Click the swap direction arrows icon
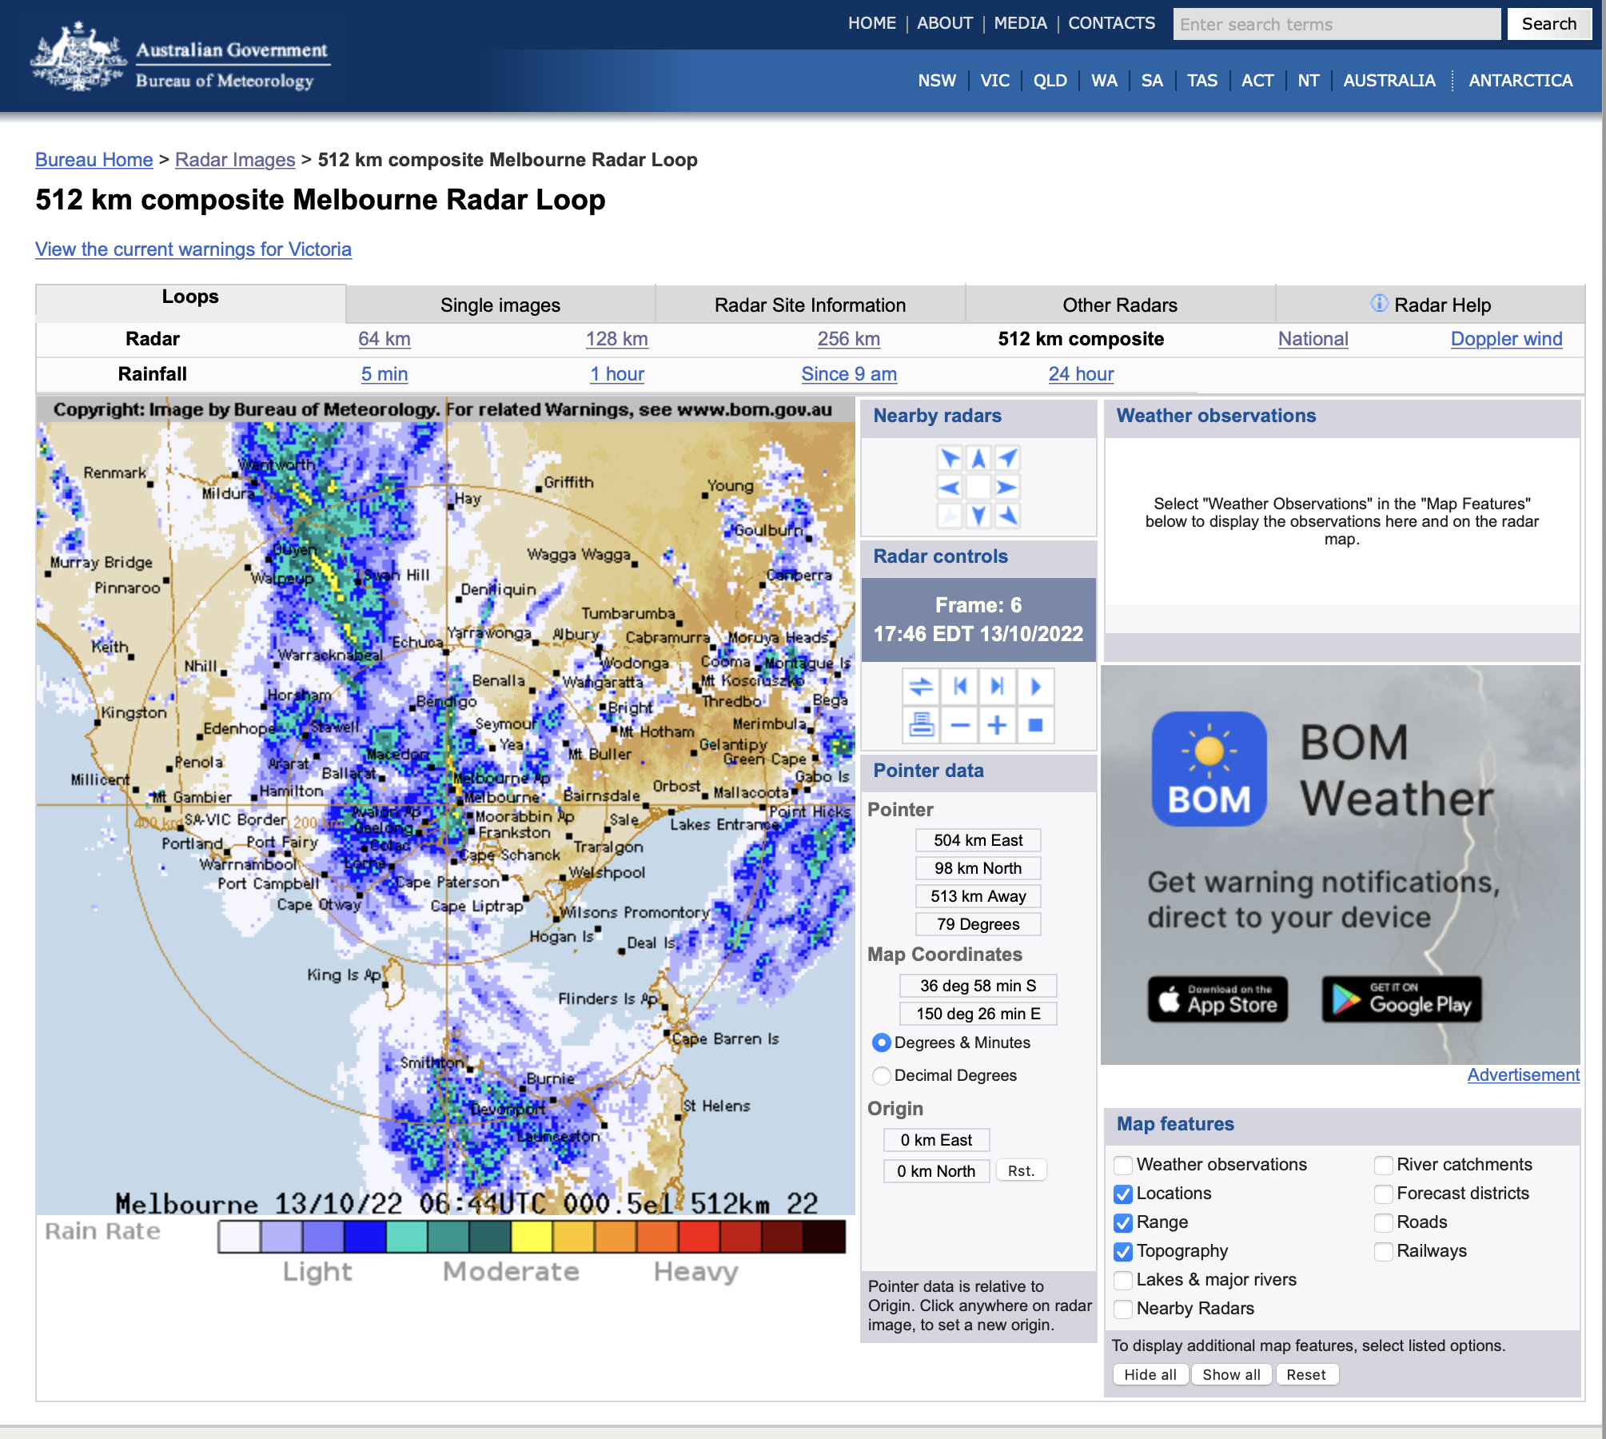 (x=921, y=687)
